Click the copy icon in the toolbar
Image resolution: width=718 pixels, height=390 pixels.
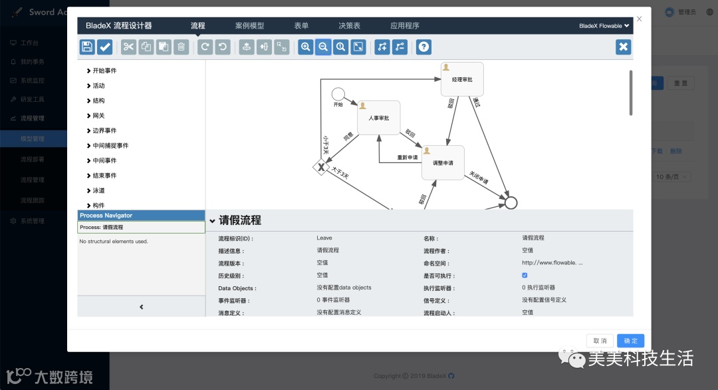[x=146, y=47]
